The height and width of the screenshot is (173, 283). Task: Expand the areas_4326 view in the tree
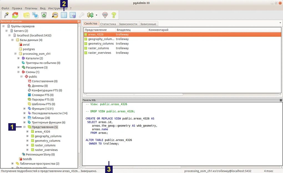(27, 131)
